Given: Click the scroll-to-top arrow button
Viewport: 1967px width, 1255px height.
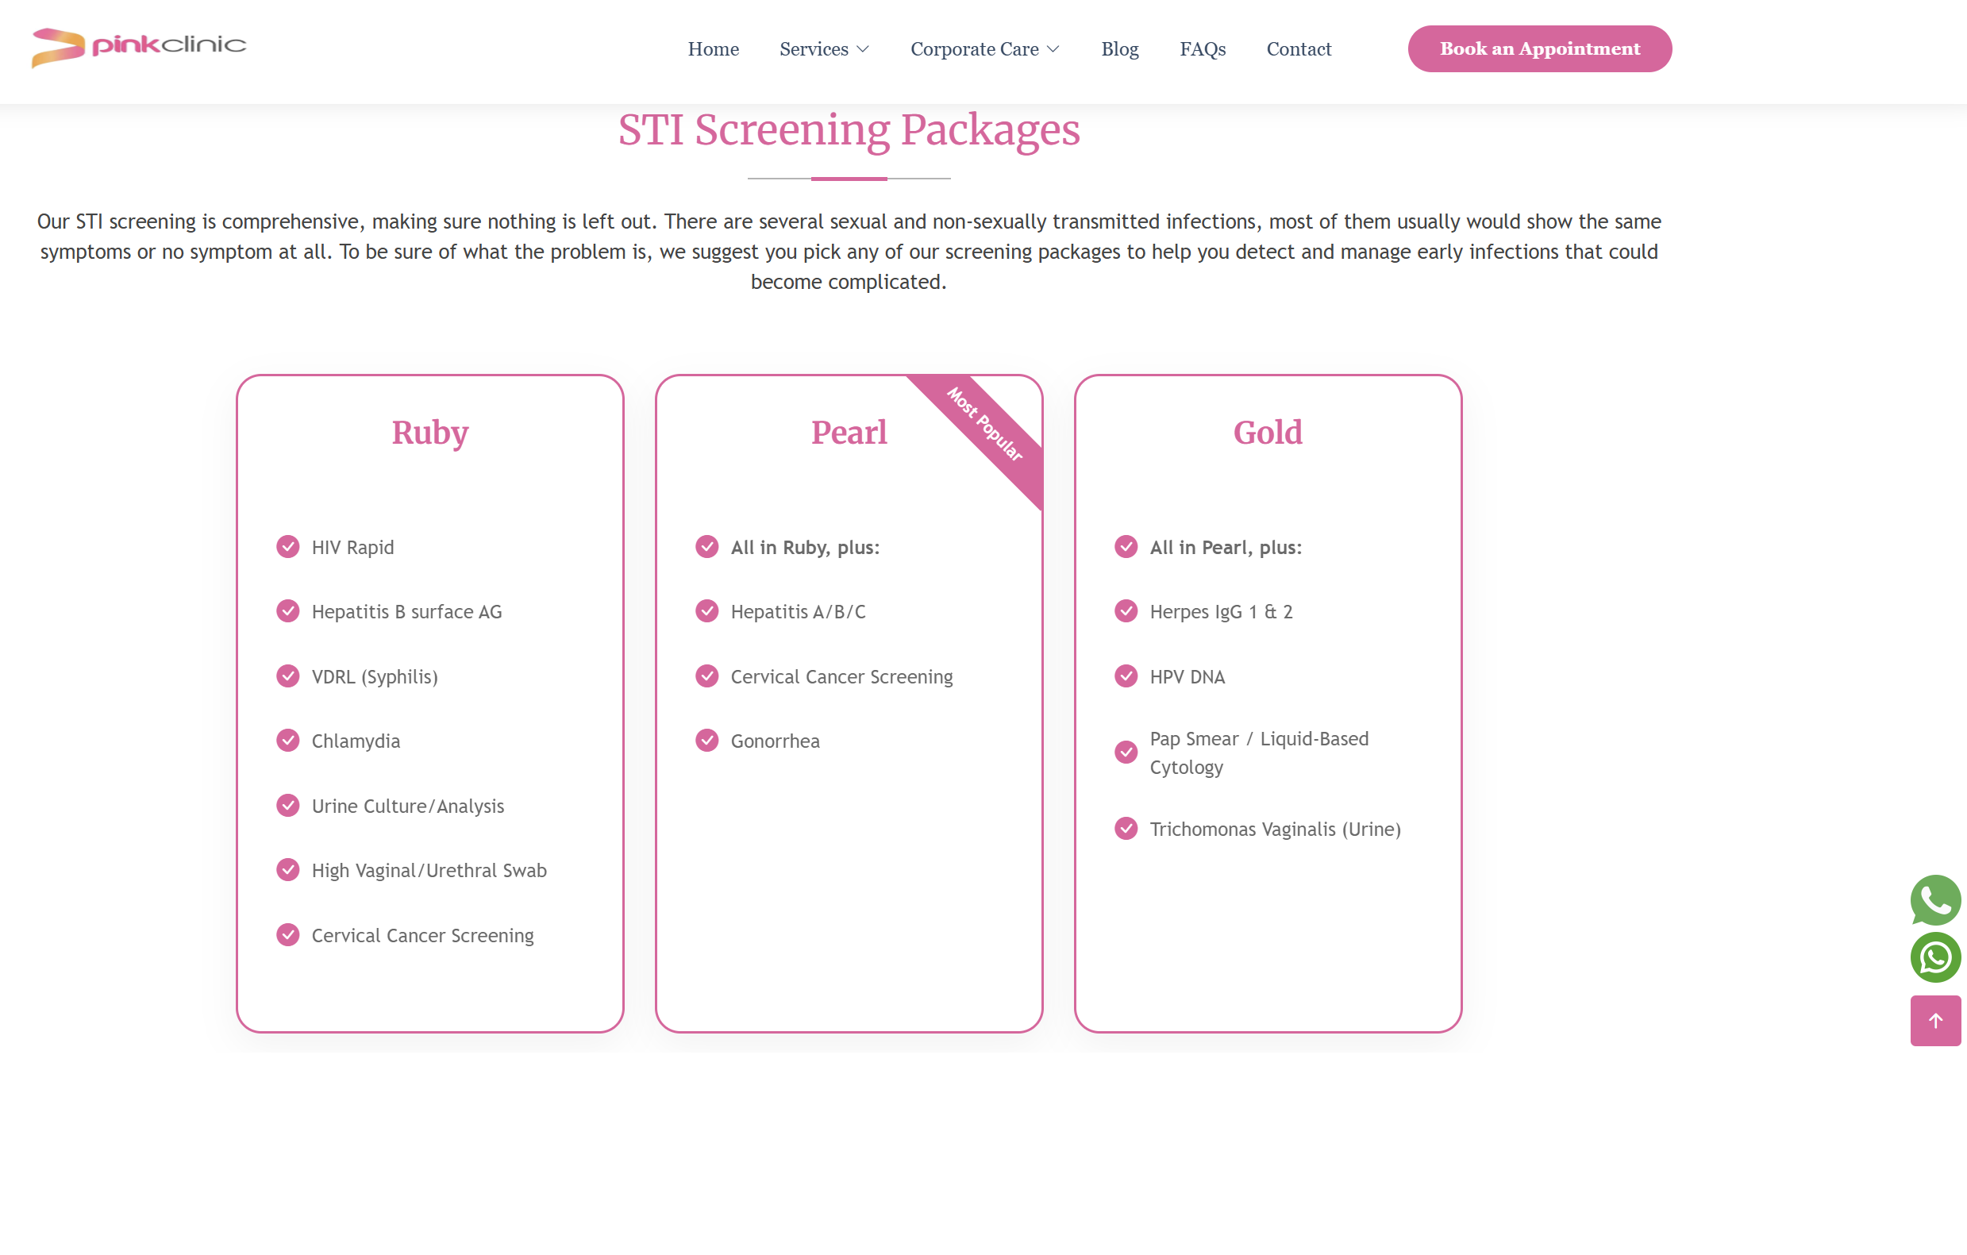Looking at the screenshot, I should (x=1934, y=1020).
